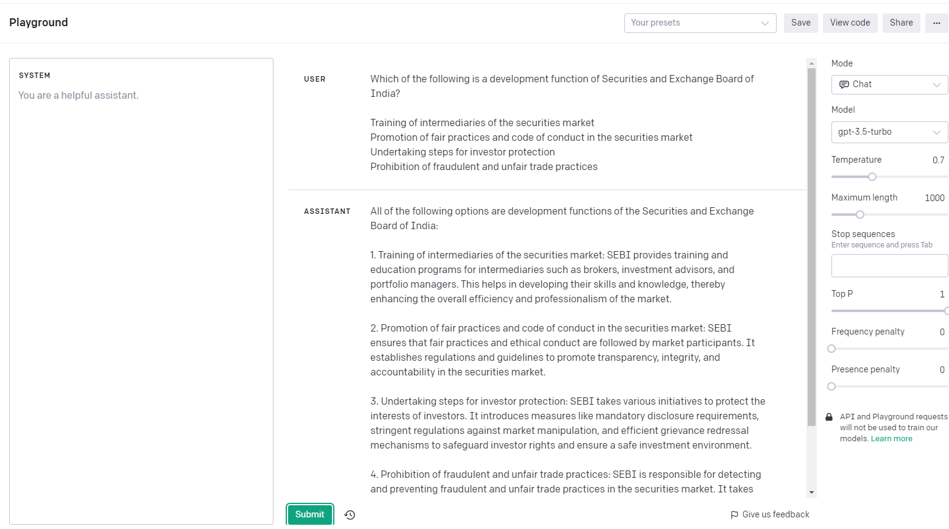Click the Presence penalty slider handle
This screenshot has width=949, height=529.
click(x=831, y=386)
